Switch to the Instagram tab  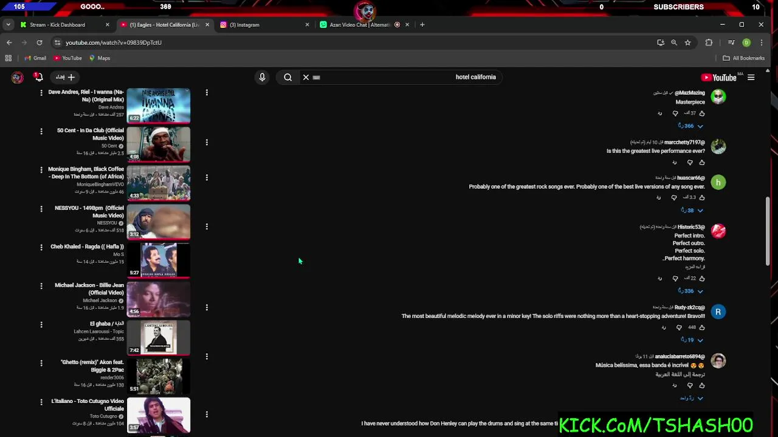coord(265,25)
